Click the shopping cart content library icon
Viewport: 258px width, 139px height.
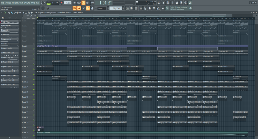(167, 8)
